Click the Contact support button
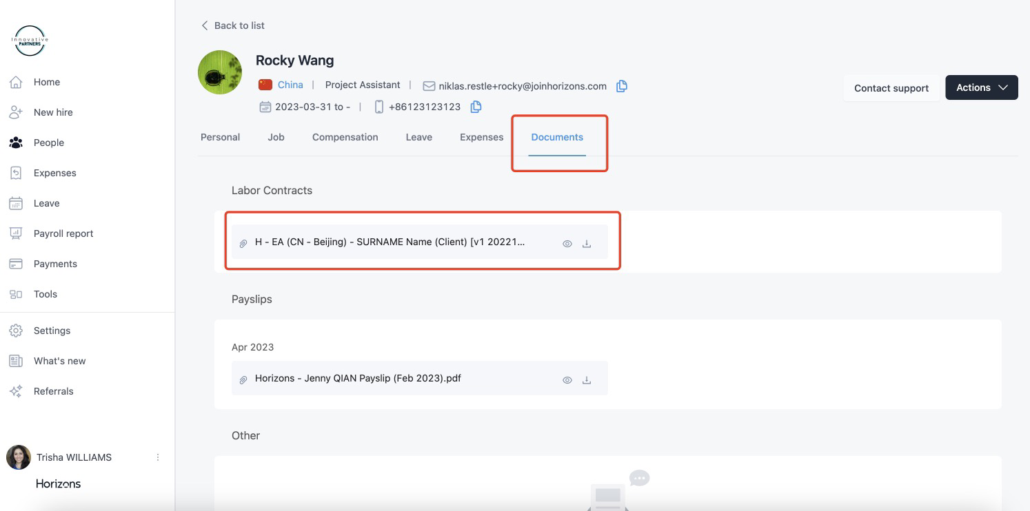The image size is (1030, 511). point(891,88)
